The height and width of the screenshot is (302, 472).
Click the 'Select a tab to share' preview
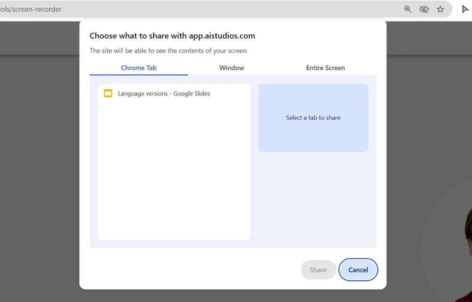(x=313, y=118)
